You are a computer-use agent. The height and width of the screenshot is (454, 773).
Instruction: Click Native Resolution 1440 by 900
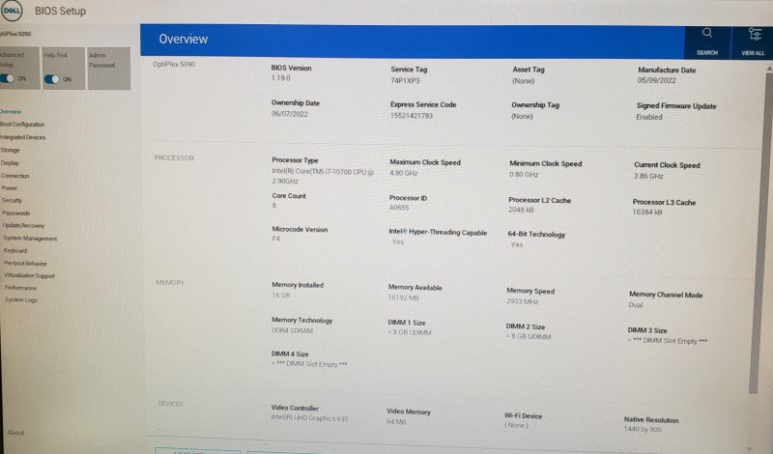(x=643, y=429)
